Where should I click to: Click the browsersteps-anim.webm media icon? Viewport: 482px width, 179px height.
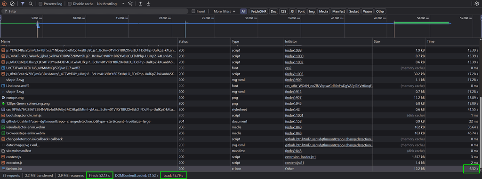3,133
